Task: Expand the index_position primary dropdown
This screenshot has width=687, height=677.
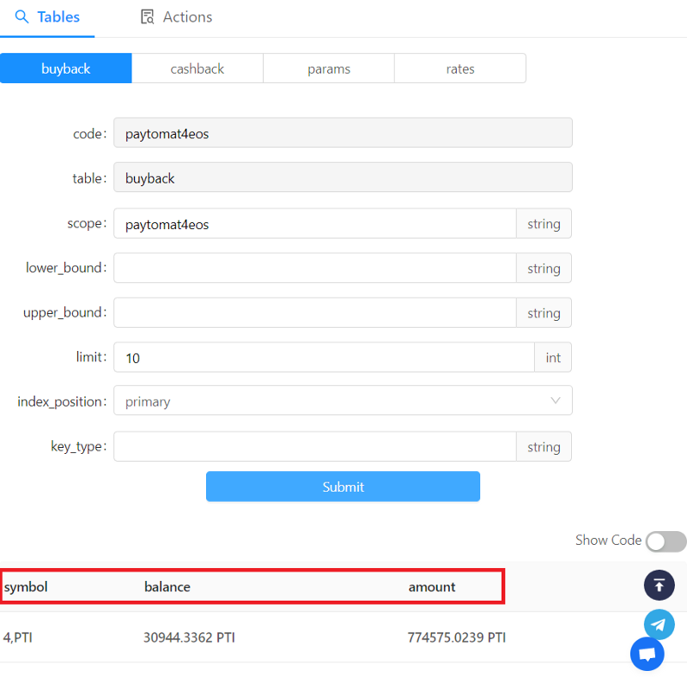Action: coord(343,401)
